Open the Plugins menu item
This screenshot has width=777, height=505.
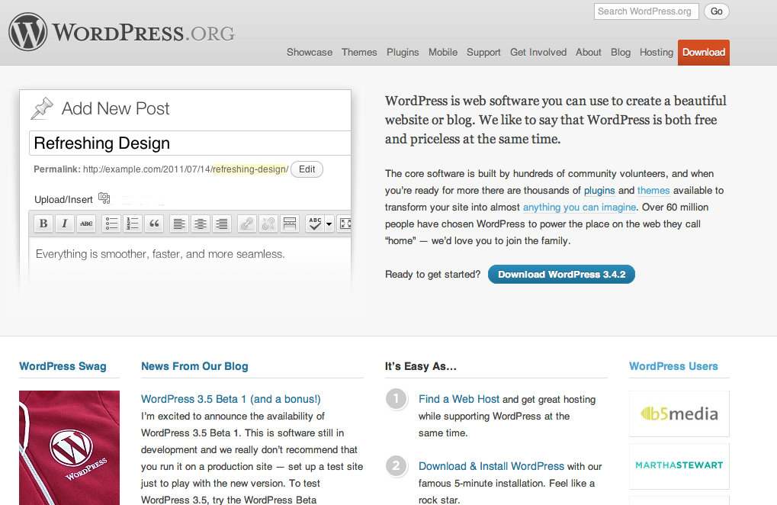point(403,52)
